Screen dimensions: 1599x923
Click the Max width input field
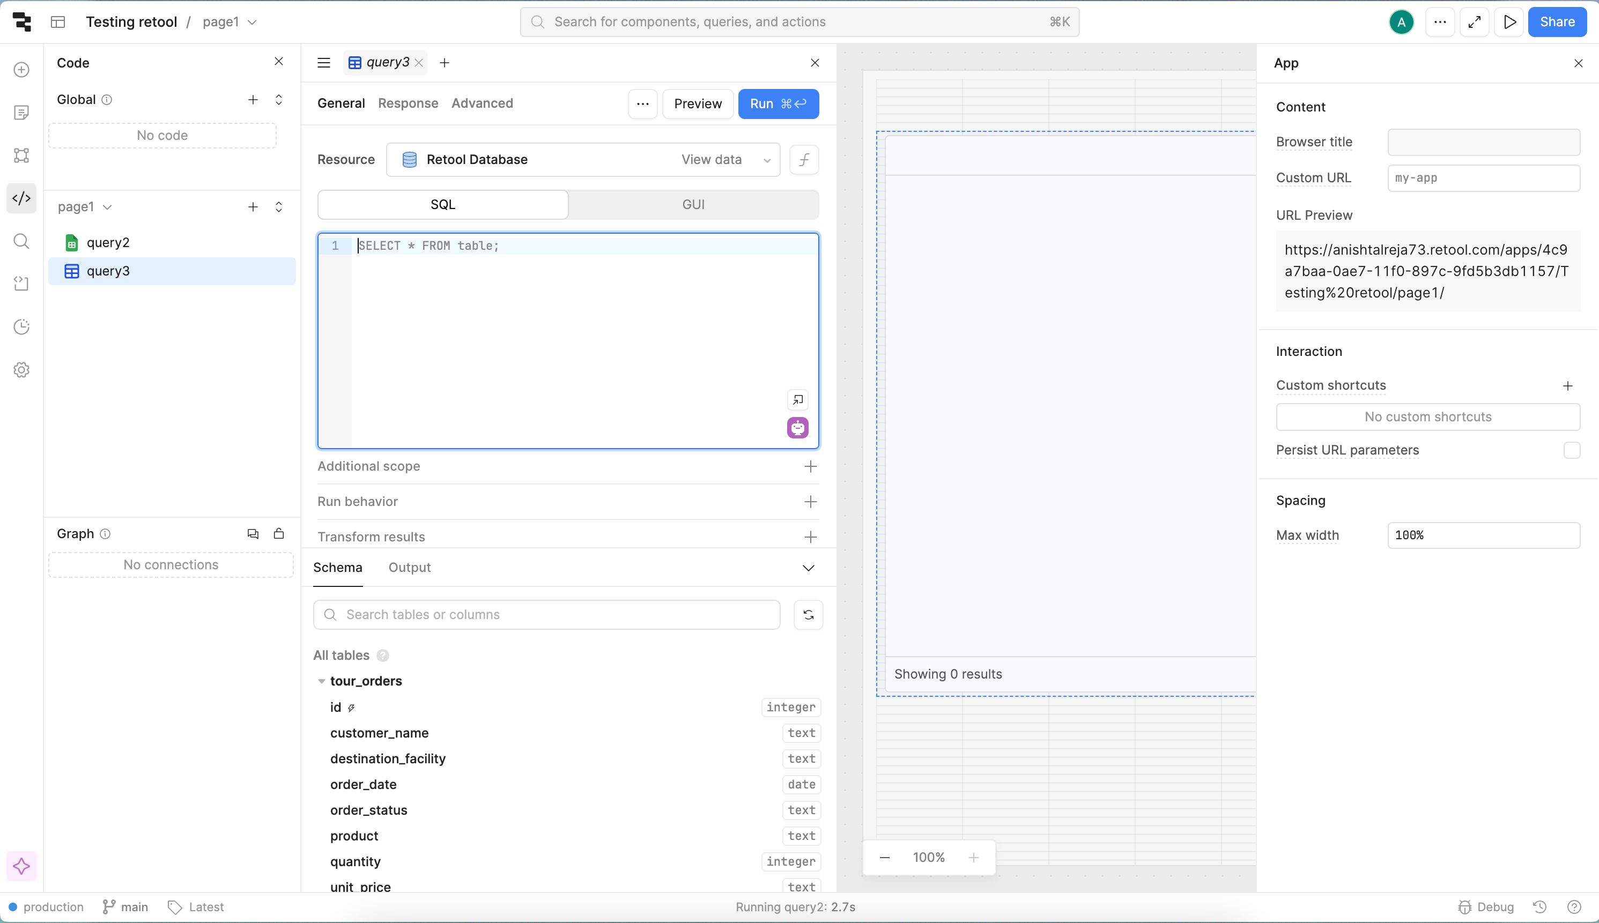pos(1484,535)
